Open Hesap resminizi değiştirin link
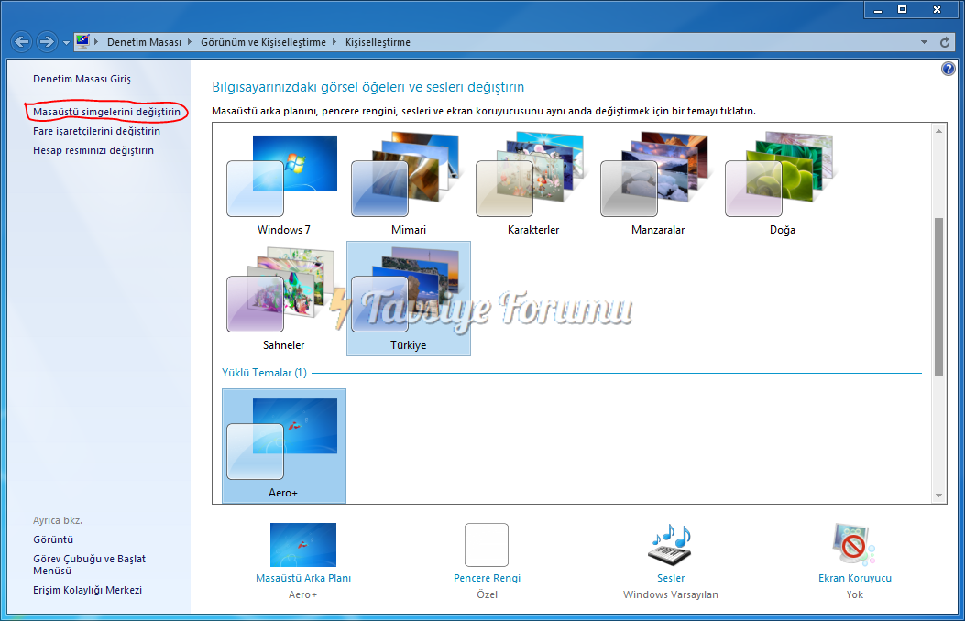 click(93, 150)
